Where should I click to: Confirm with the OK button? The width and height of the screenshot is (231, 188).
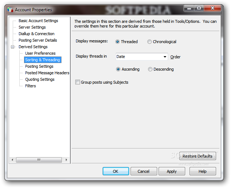pos(116,171)
